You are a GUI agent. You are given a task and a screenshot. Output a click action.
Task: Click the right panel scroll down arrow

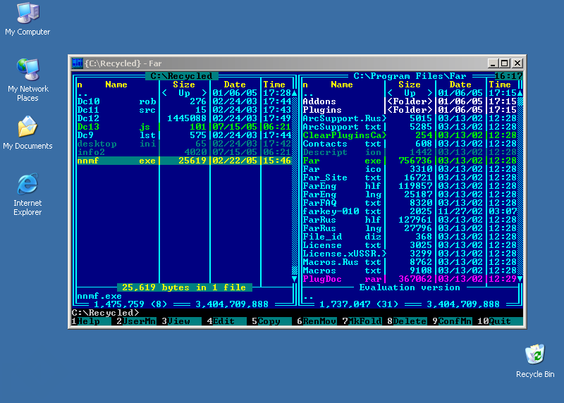click(x=520, y=279)
